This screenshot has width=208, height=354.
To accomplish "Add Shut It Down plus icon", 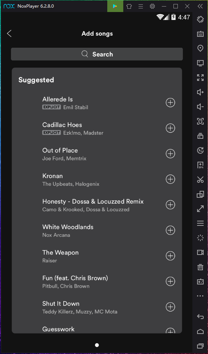I will 171,307.
